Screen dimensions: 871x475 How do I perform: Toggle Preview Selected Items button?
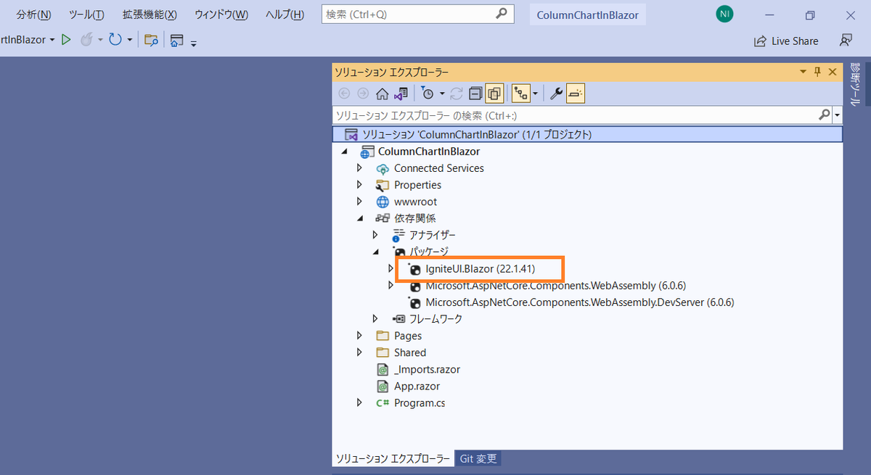tap(576, 93)
